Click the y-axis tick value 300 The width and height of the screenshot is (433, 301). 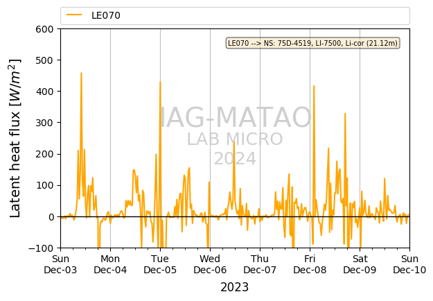44,123
